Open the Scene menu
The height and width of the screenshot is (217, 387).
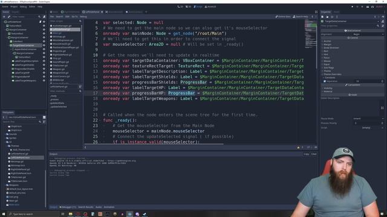5,7
